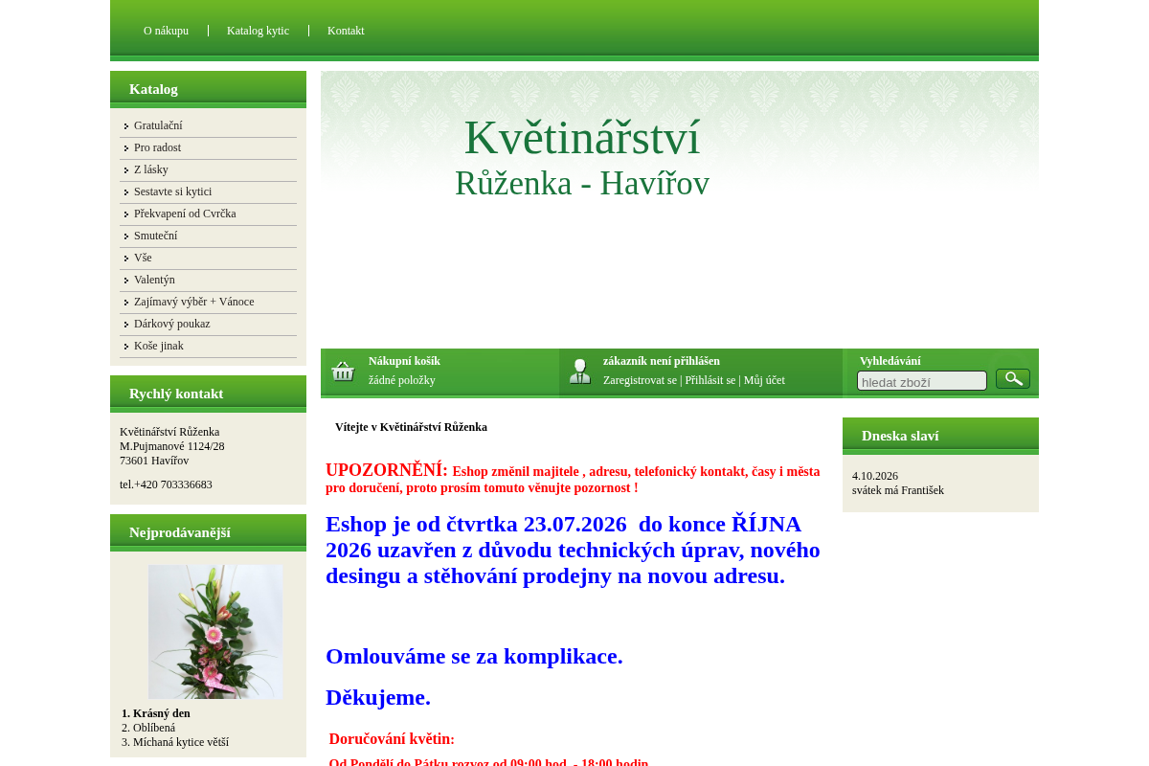The image size is (1149, 766).
Task: Click the magnifier search button
Action: pos(1013,379)
